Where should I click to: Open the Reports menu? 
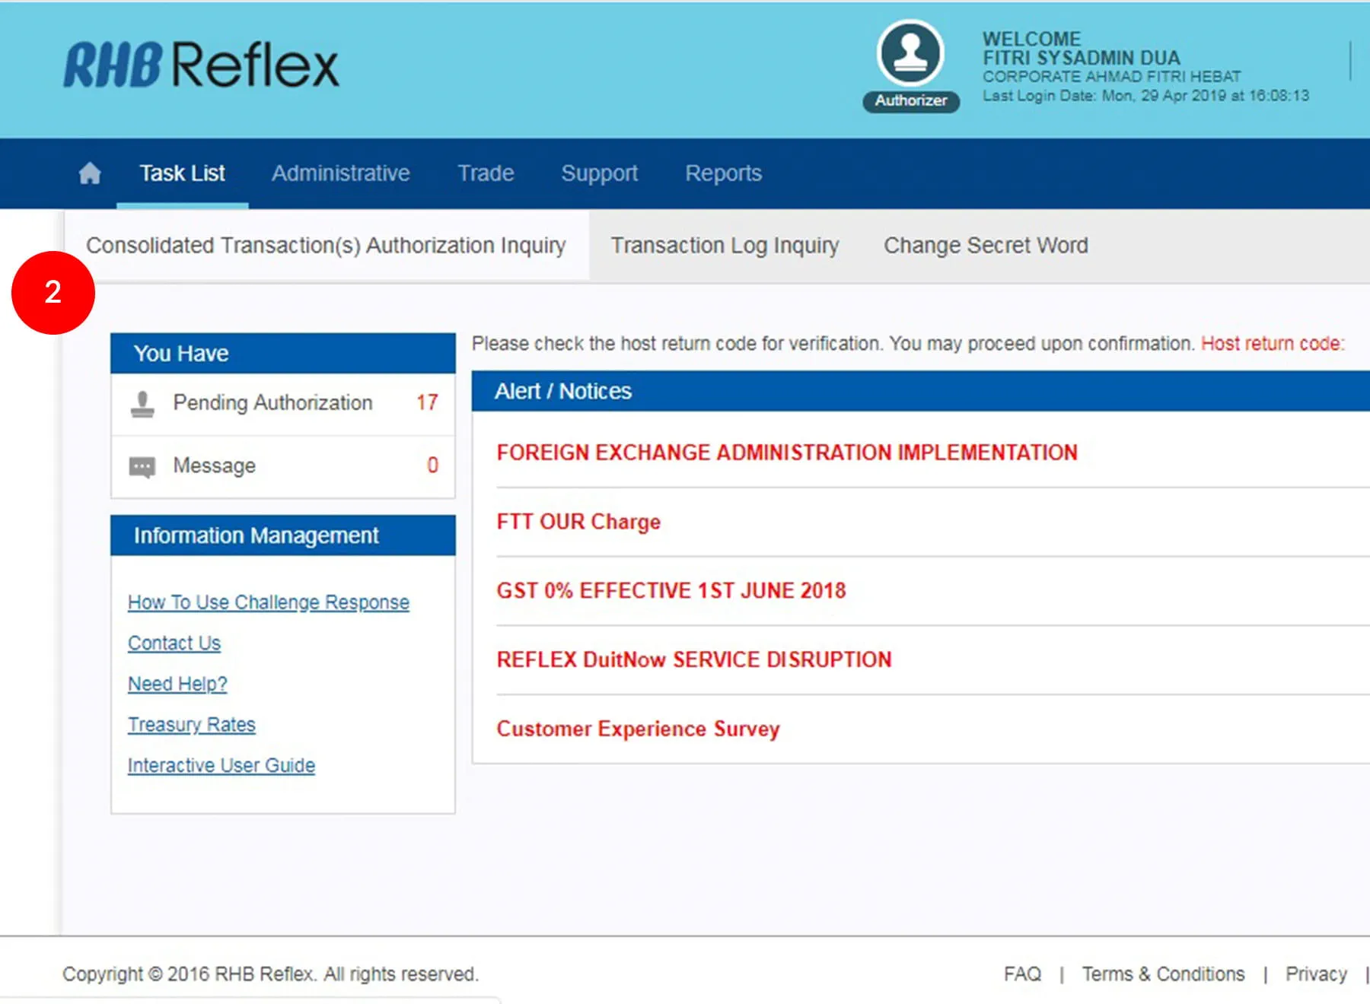coord(723,173)
